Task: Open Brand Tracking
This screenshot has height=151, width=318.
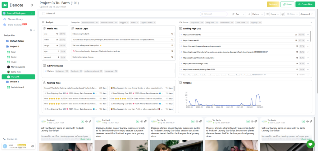Action: 14,25
